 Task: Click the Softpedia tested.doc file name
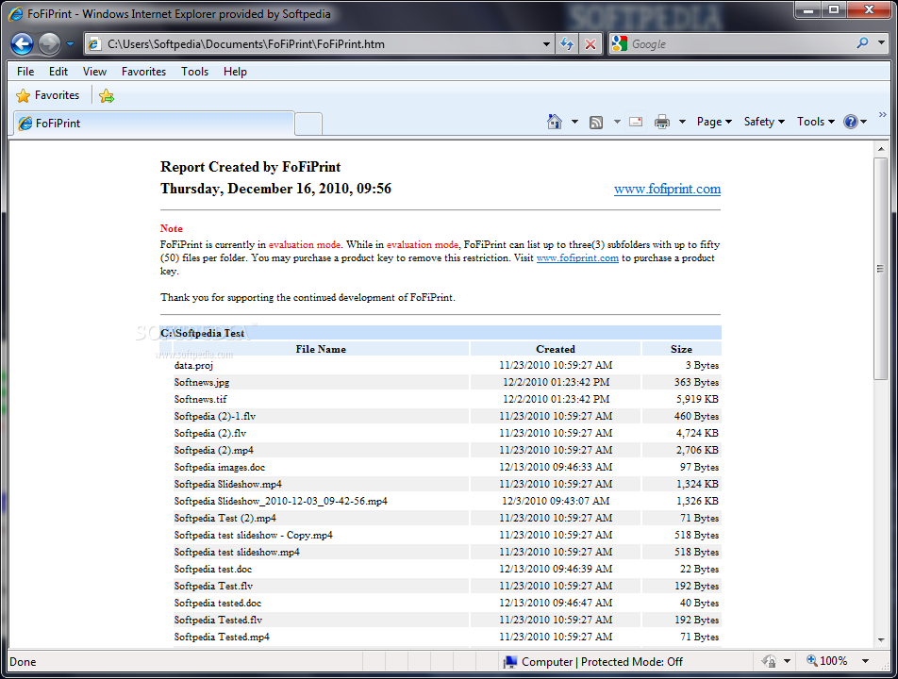click(x=218, y=604)
